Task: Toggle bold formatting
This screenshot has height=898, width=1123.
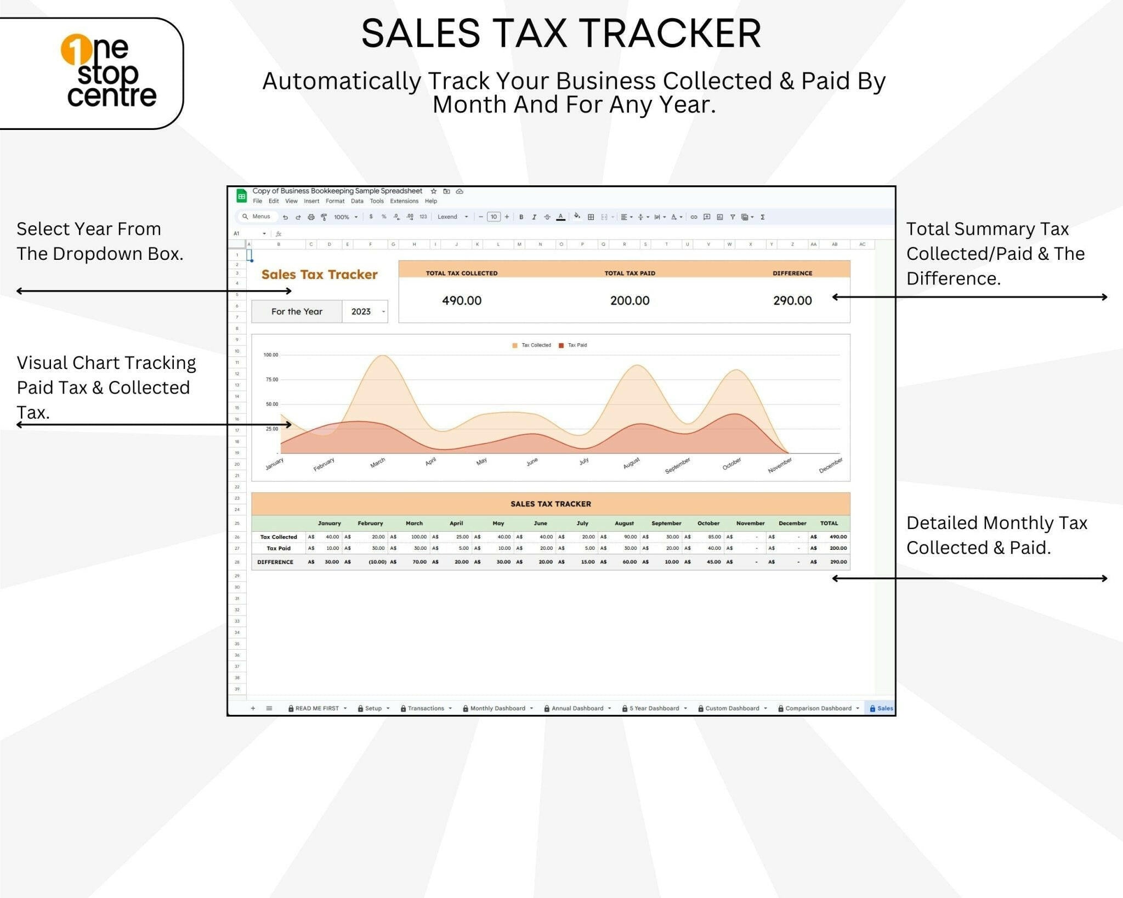Action: coord(521,218)
